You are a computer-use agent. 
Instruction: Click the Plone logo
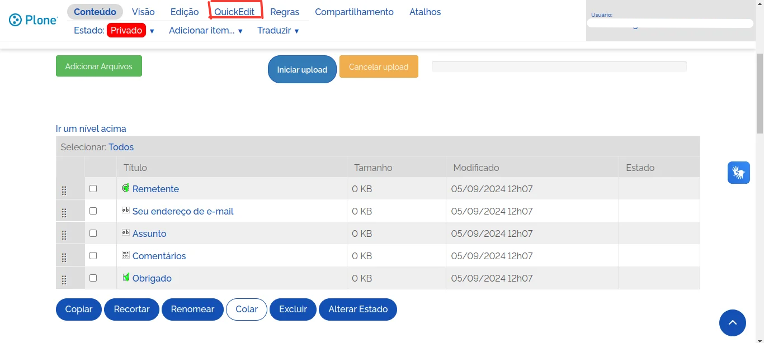(x=34, y=20)
